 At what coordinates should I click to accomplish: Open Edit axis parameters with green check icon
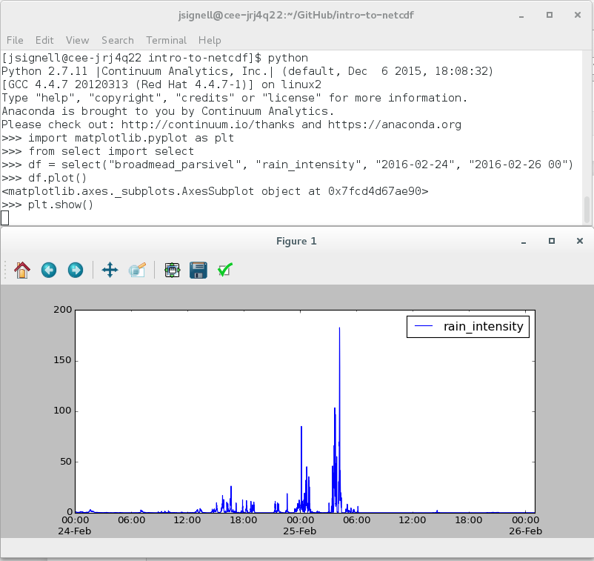pos(225,270)
